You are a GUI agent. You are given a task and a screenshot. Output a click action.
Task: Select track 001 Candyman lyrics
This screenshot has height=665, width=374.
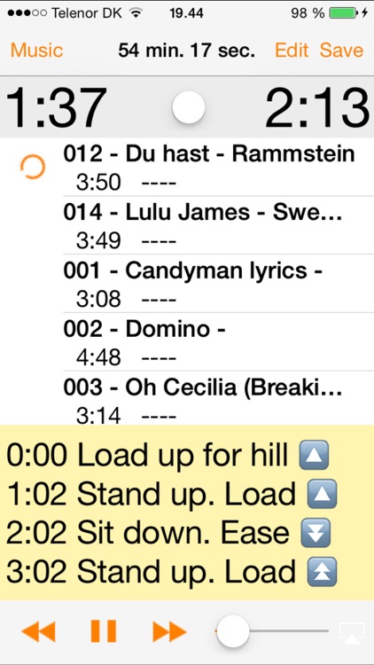(x=218, y=284)
